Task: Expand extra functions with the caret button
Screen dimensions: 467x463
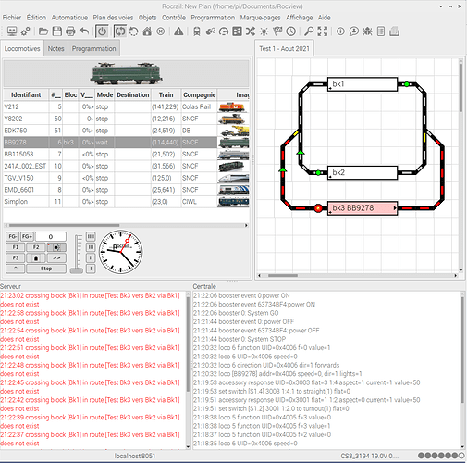Action: click(15, 269)
